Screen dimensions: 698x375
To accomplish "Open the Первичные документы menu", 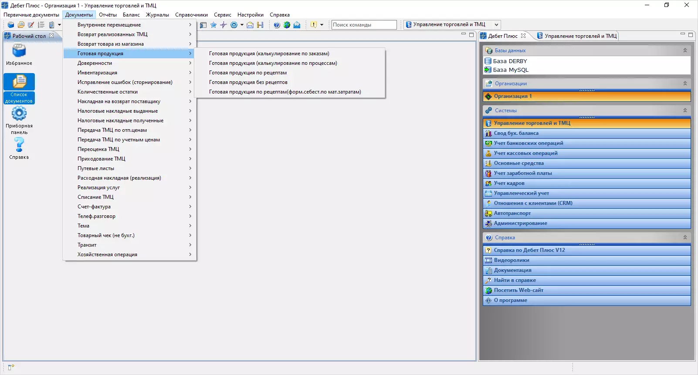I will pos(31,15).
